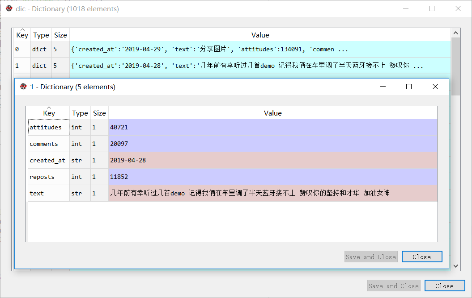Sort outer dic table by Value header

coord(260,35)
